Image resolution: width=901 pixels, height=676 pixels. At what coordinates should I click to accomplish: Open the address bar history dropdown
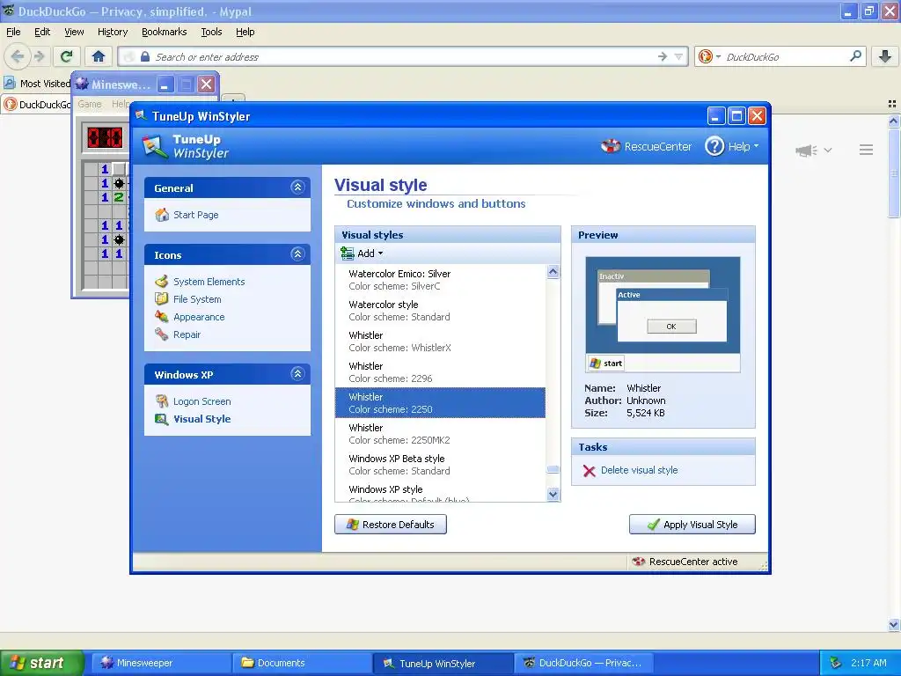coord(678,56)
